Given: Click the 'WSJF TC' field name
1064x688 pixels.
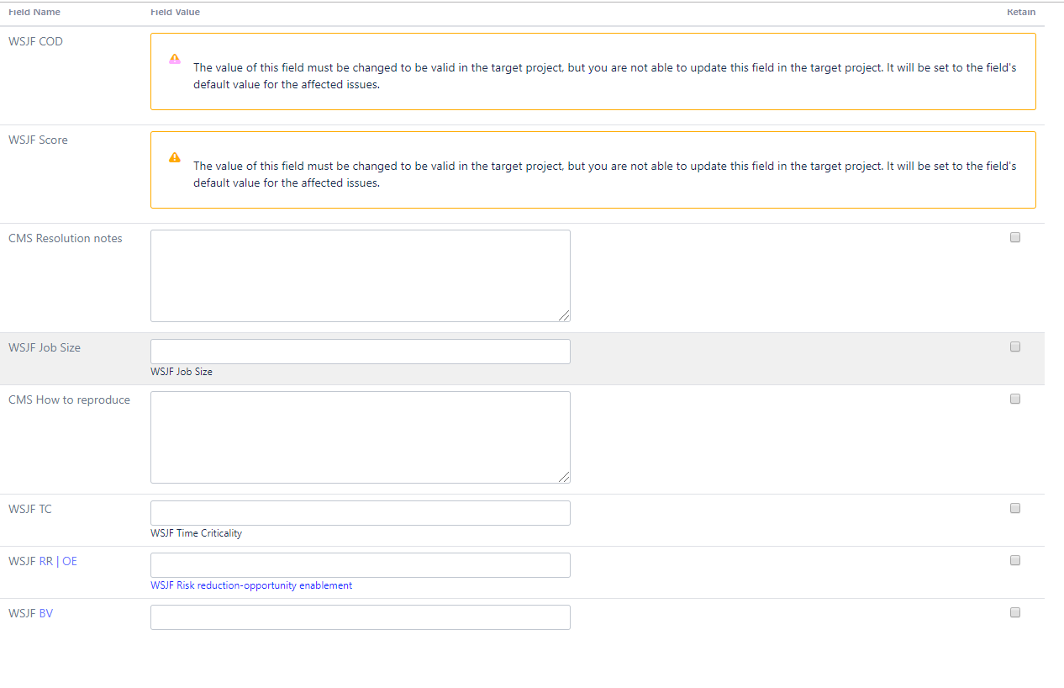Looking at the screenshot, I should pos(30,509).
